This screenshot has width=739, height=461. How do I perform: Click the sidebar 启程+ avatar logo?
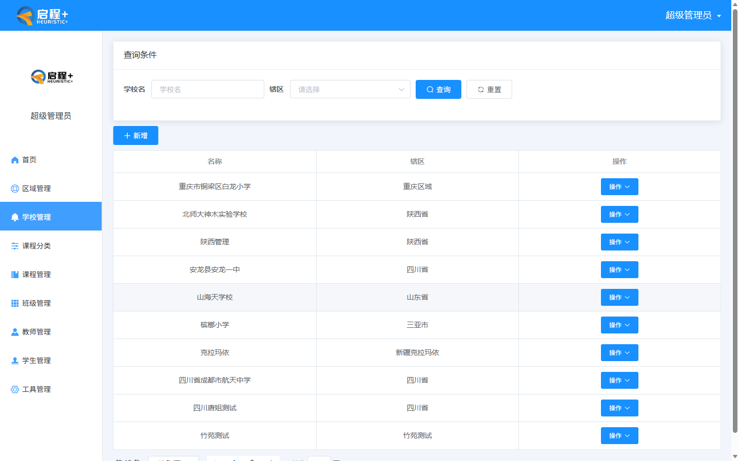[x=51, y=77]
